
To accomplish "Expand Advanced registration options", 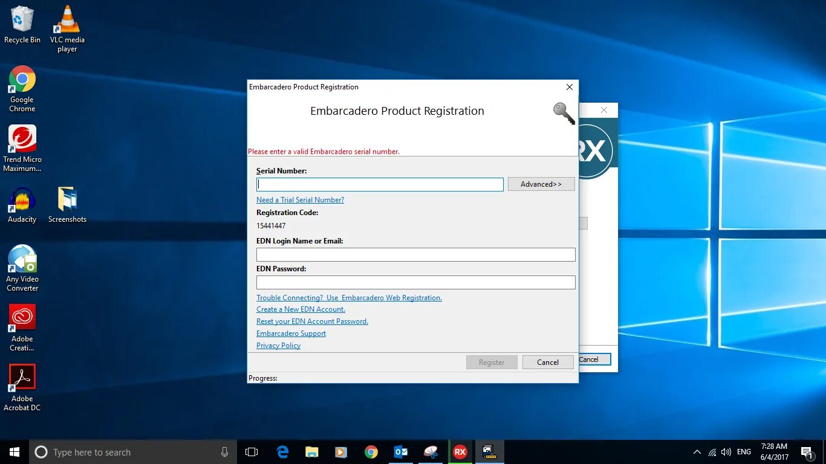I will coord(541,184).
